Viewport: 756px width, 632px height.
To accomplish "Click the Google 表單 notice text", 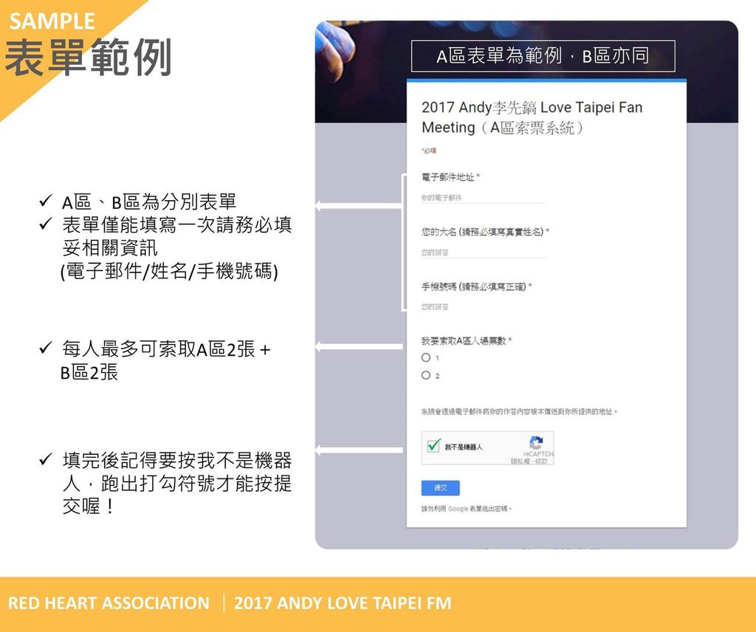I will (x=467, y=509).
